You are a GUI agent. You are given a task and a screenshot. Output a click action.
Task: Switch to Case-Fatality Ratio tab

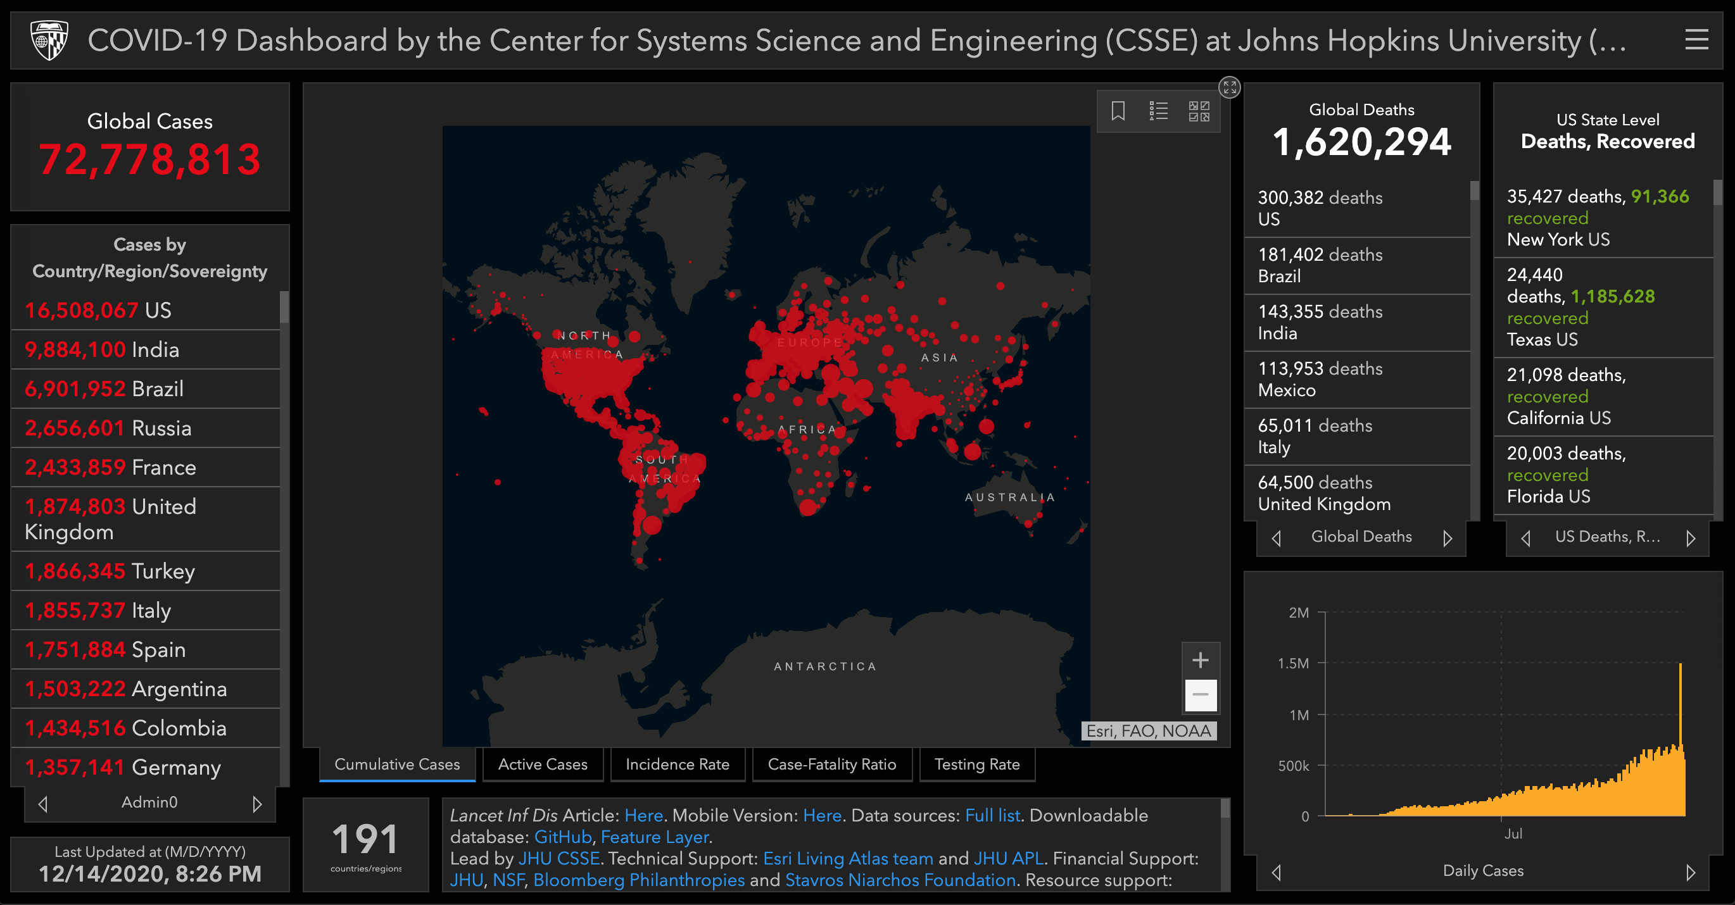pyautogui.click(x=832, y=765)
